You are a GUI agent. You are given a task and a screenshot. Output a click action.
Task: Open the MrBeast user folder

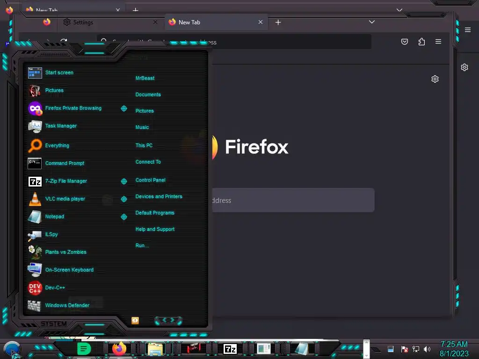(145, 78)
